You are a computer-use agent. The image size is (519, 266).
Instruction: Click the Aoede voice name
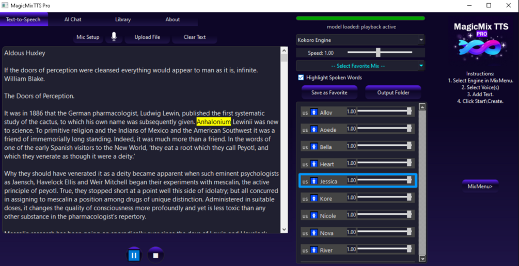click(328, 130)
